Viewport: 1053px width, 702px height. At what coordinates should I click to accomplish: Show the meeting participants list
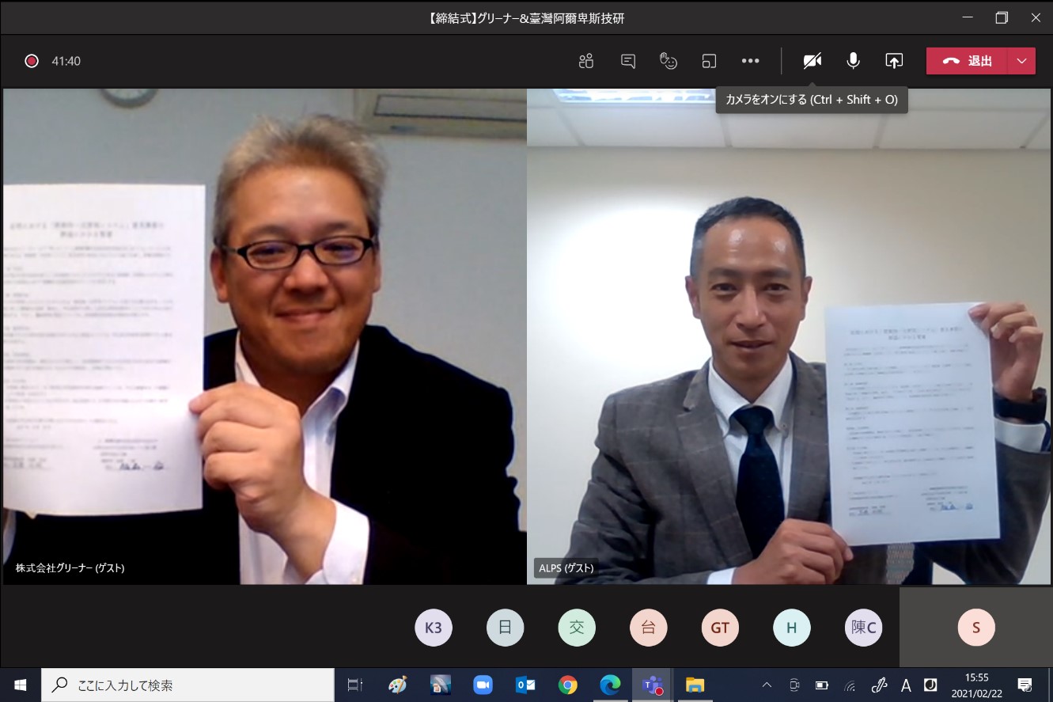[x=586, y=61]
